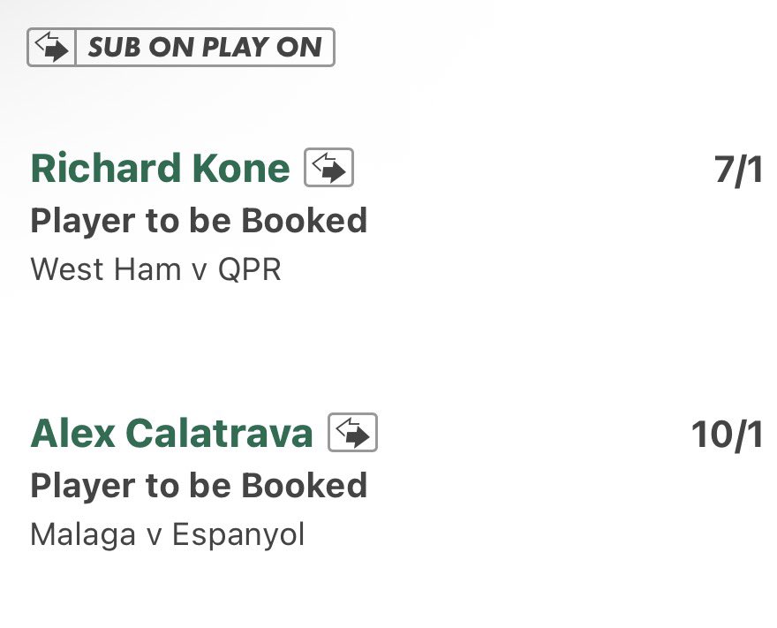
Task: Click the substitution icon beside Alex Calatrava
Action: [352, 432]
